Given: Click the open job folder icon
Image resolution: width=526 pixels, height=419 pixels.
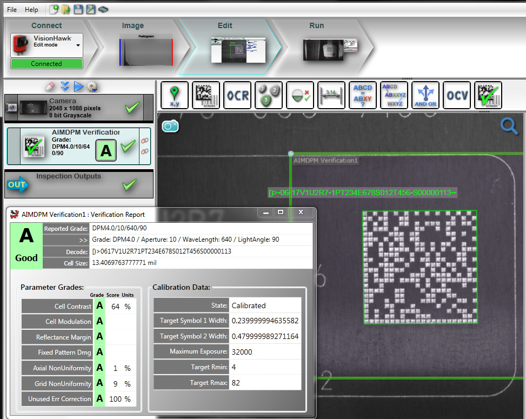Looking at the screenshot, I should coord(66,9).
